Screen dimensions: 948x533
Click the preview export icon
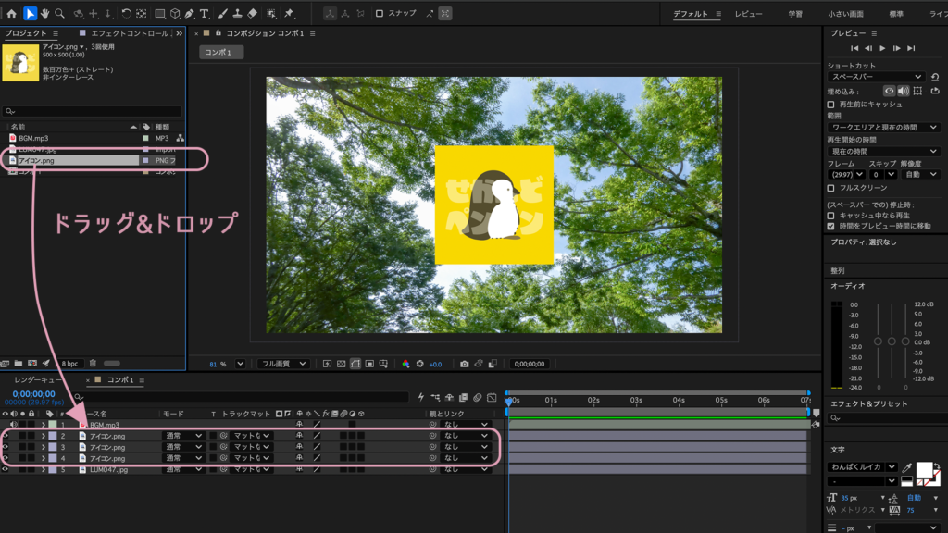935,91
